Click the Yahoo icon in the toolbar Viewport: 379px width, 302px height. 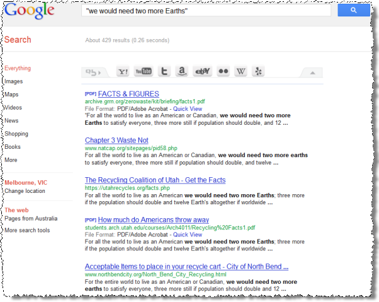(123, 72)
